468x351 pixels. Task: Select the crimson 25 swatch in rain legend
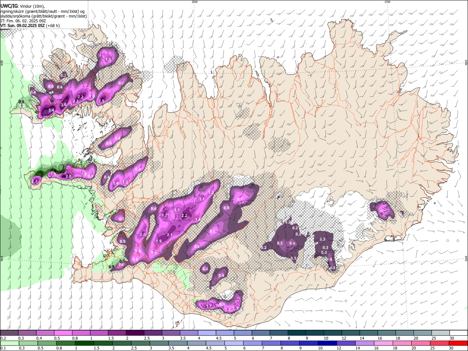[x=439, y=343]
